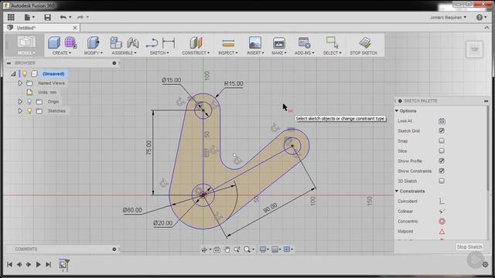Open the ADD-INS dropdown
Image resolution: width=495 pixels, height=278 pixels.
coord(304,53)
